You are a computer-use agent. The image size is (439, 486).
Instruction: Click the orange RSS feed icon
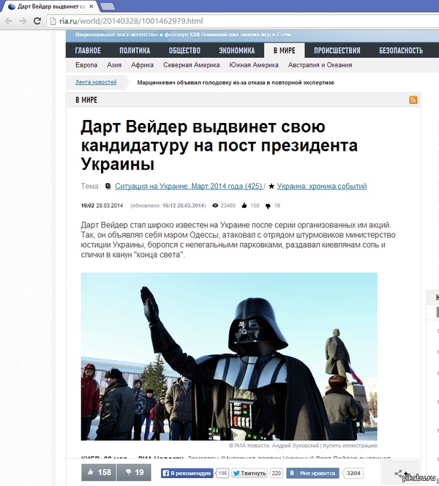413,100
